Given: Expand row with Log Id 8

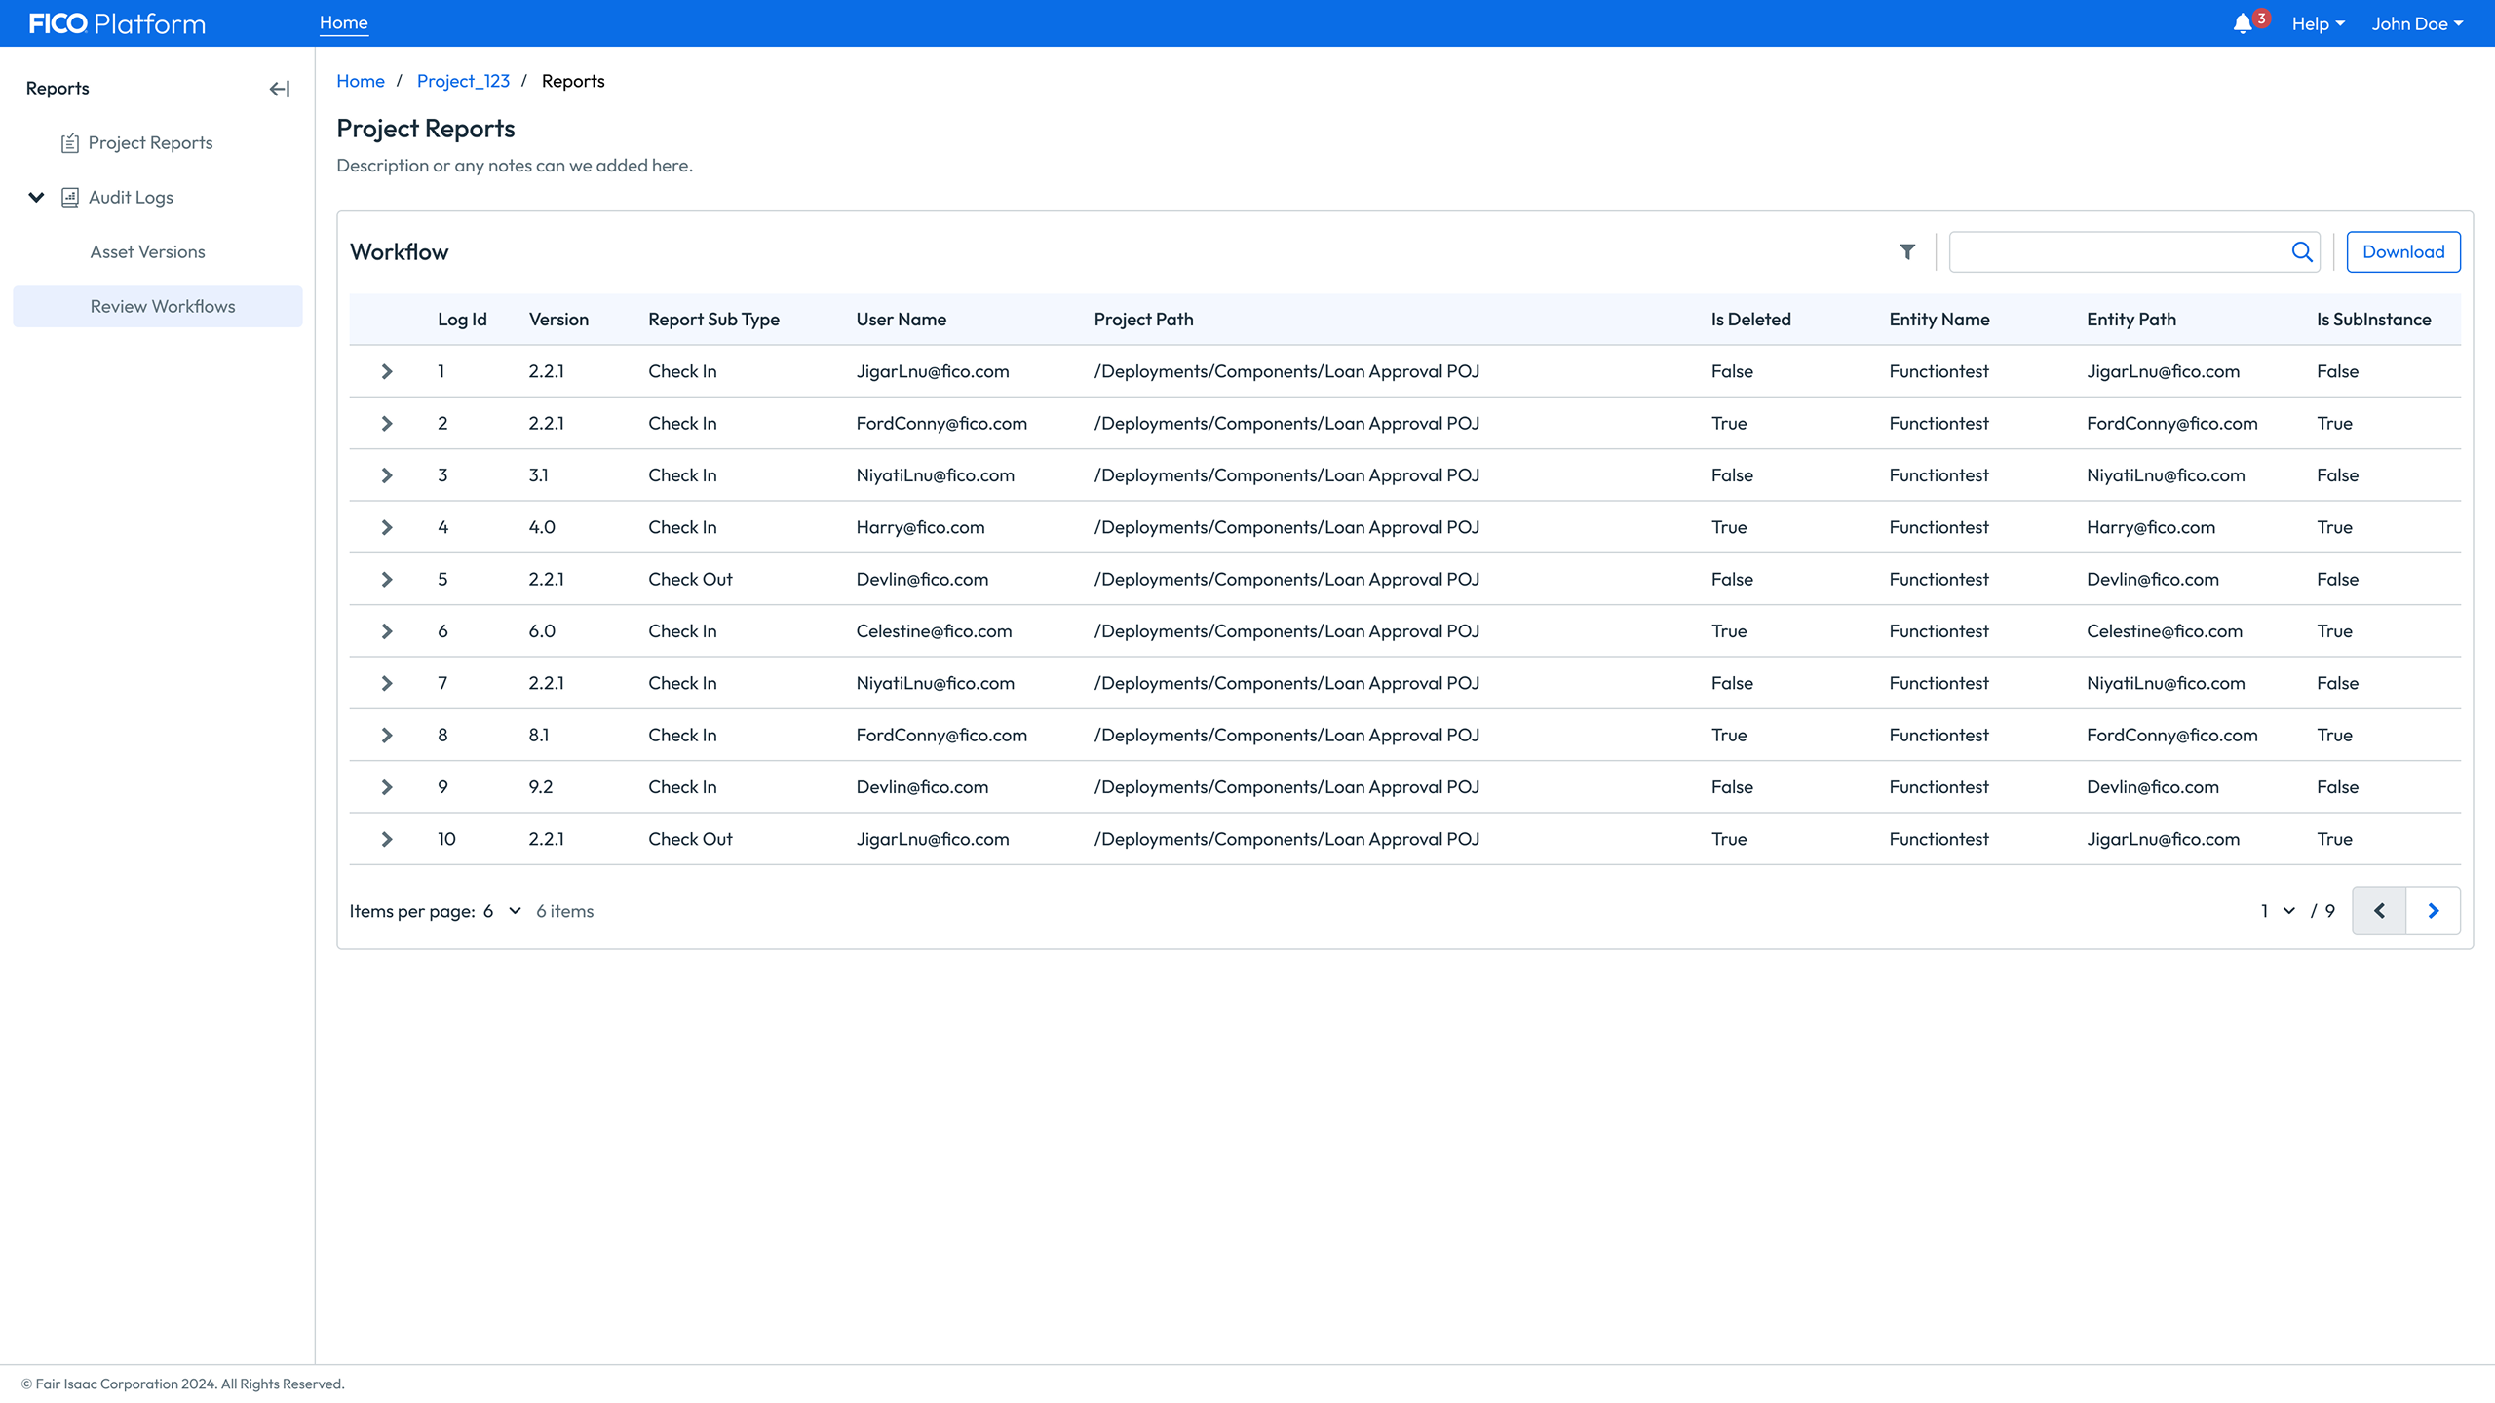Looking at the screenshot, I should pyautogui.click(x=387, y=736).
